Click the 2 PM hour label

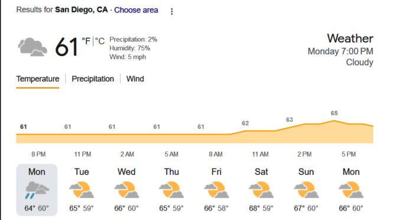pos(304,154)
